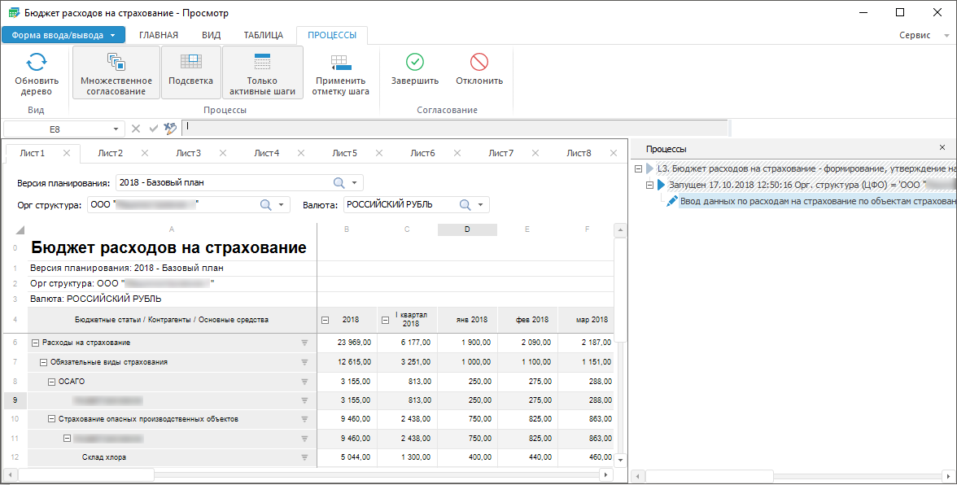Toggle Множественное согласование mode
Viewport: 957px width, 485px height.
(116, 72)
